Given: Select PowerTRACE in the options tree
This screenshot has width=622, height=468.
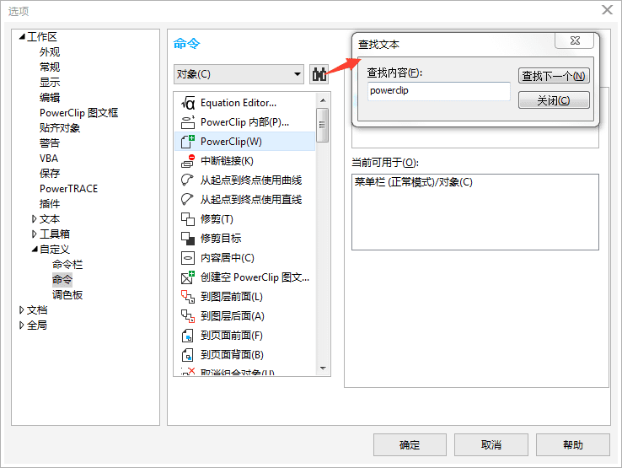Looking at the screenshot, I should coord(68,189).
